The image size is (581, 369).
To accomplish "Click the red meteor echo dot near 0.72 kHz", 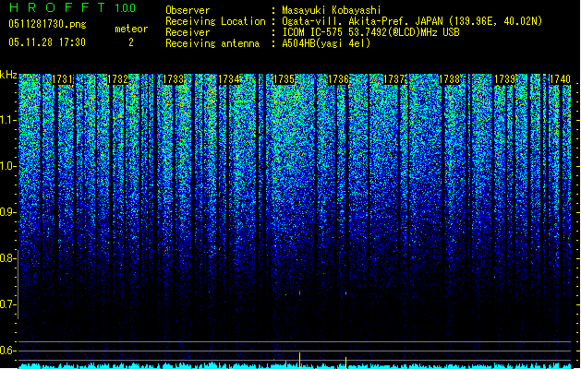I will coord(299,292).
